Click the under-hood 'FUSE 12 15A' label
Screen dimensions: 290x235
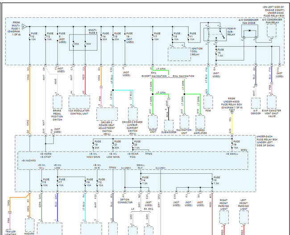click(50, 37)
